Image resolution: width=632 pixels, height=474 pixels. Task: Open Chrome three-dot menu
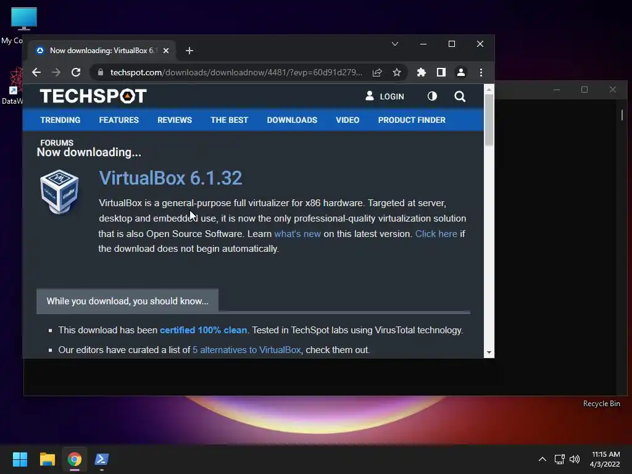[x=481, y=73]
